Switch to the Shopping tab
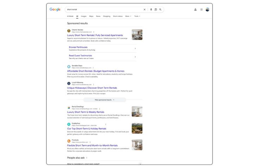Screen dimensions: 264x168 (106, 16)
